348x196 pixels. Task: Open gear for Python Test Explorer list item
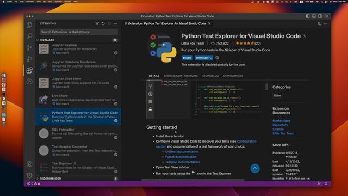click(116, 121)
